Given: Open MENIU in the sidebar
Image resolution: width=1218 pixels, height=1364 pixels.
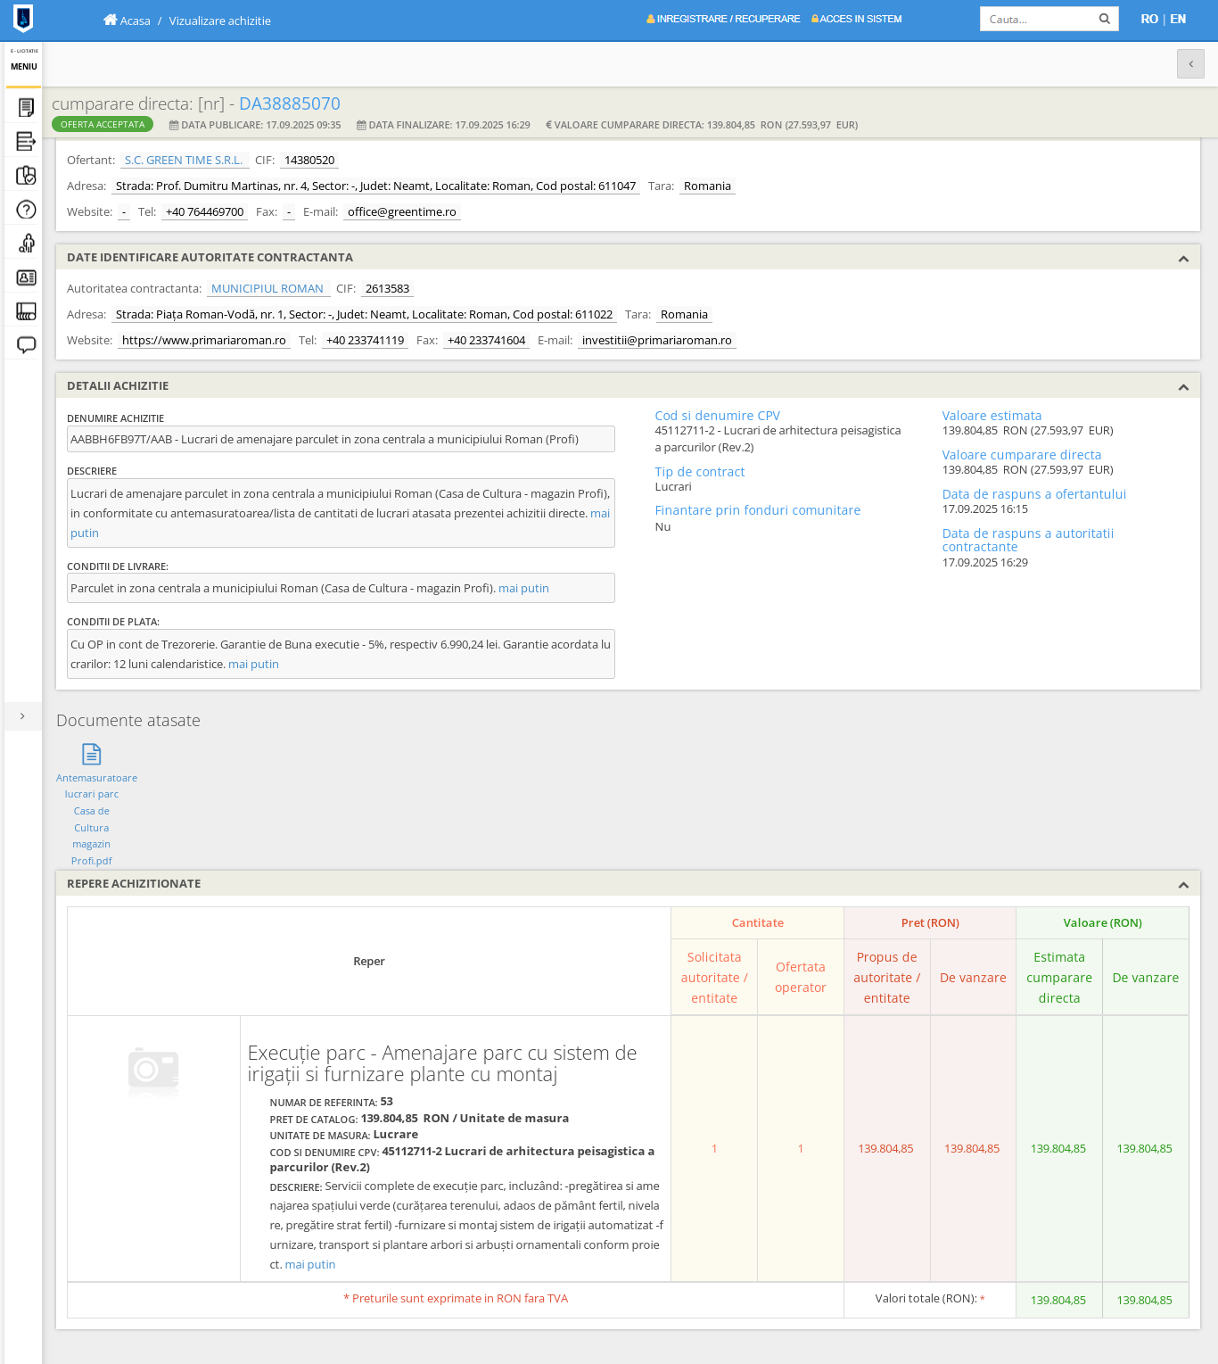Looking at the screenshot, I should click(x=24, y=67).
